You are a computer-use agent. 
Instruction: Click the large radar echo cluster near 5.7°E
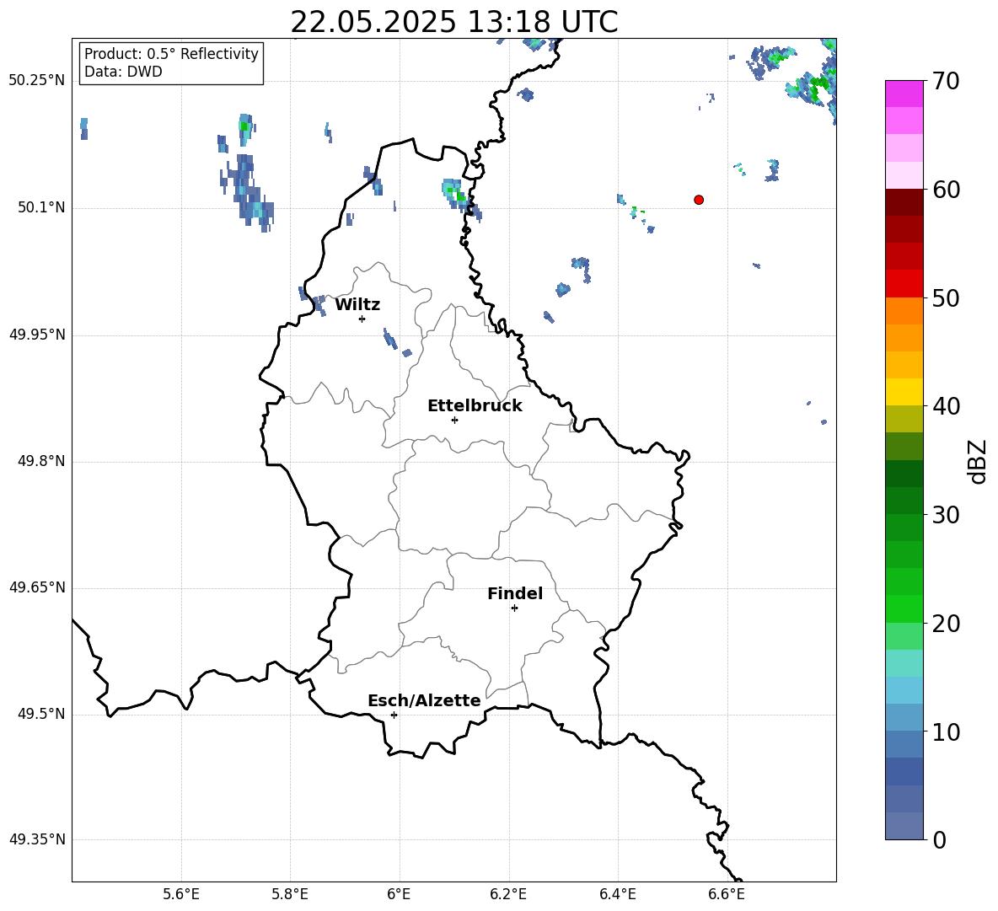tap(248, 192)
